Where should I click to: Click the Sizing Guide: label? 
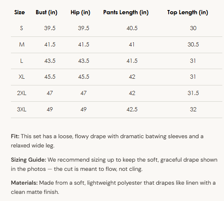tap(29, 160)
